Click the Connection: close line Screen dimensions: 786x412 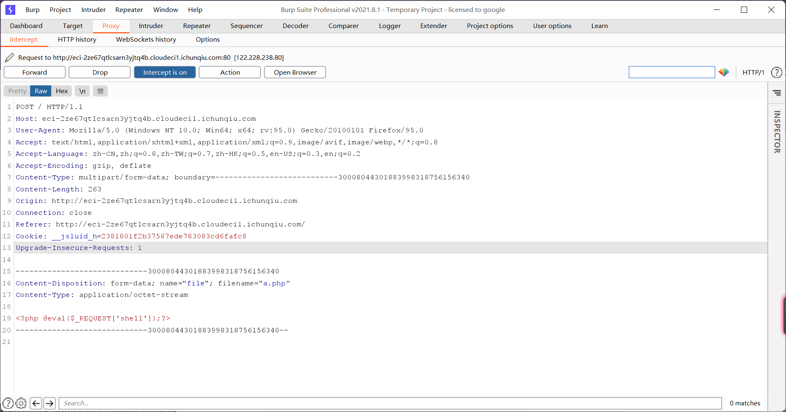(54, 212)
